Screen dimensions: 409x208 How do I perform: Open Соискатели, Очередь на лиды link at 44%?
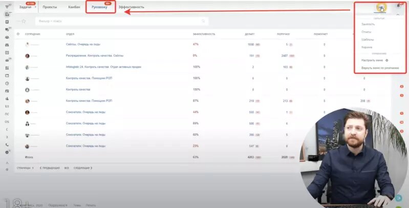tap(85, 112)
